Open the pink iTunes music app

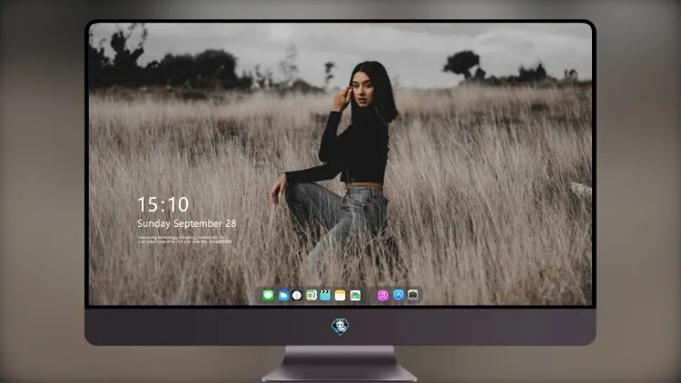[x=382, y=295]
